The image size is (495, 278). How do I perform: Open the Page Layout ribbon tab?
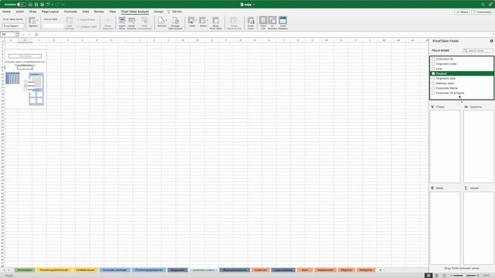click(50, 12)
